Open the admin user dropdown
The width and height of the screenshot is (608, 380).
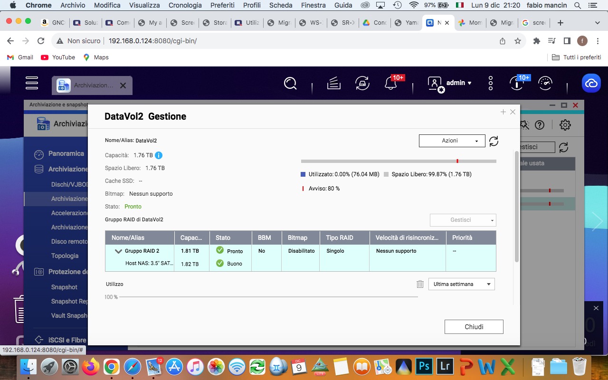point(449,83)
